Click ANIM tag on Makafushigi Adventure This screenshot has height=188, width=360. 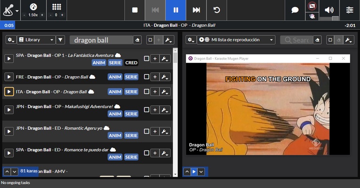click(x=115, y=114)
